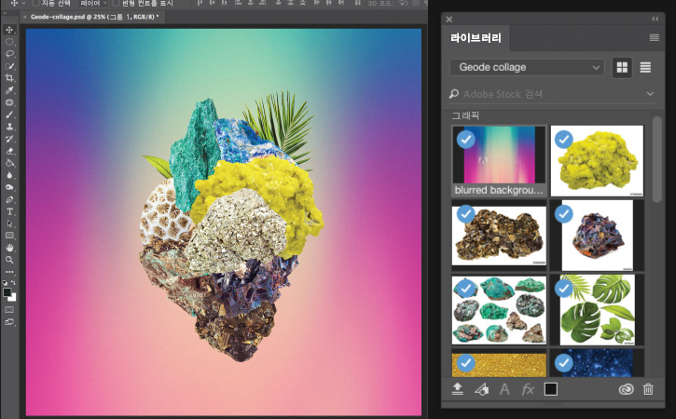Open the Move tool preset dropdown arrow

pos(23,3)
